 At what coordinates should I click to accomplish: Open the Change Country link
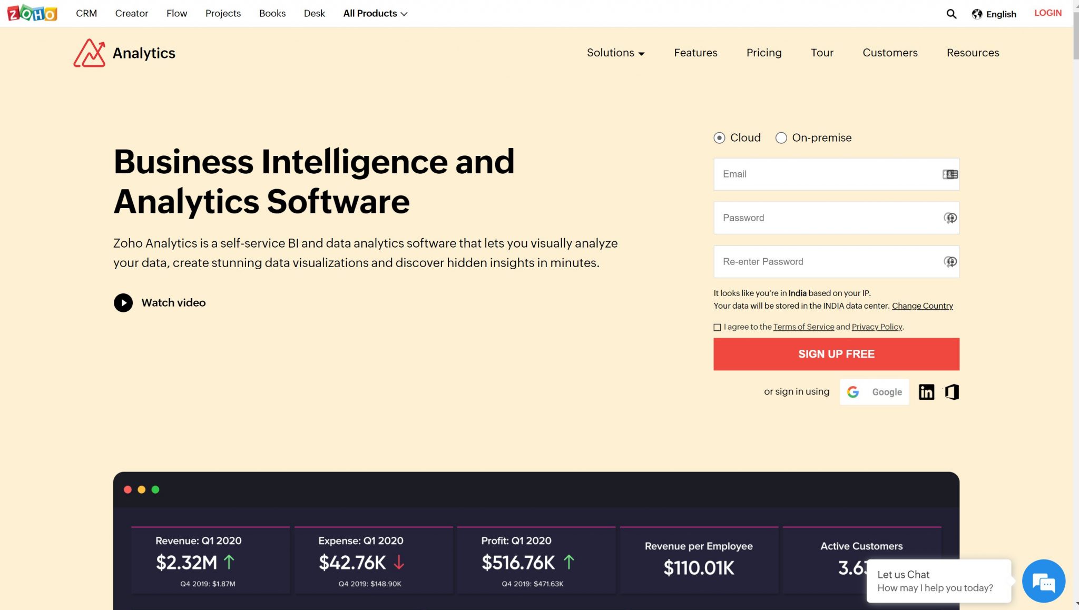point(922,306)
